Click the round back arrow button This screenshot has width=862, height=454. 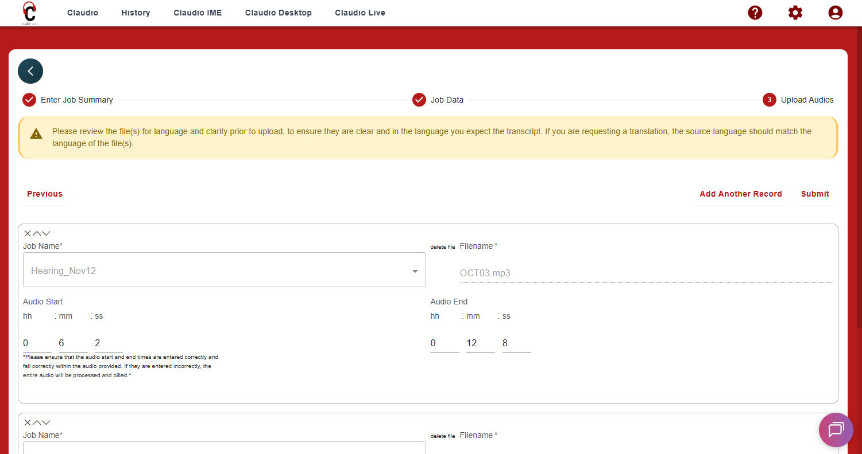click(x=30, y=71)
